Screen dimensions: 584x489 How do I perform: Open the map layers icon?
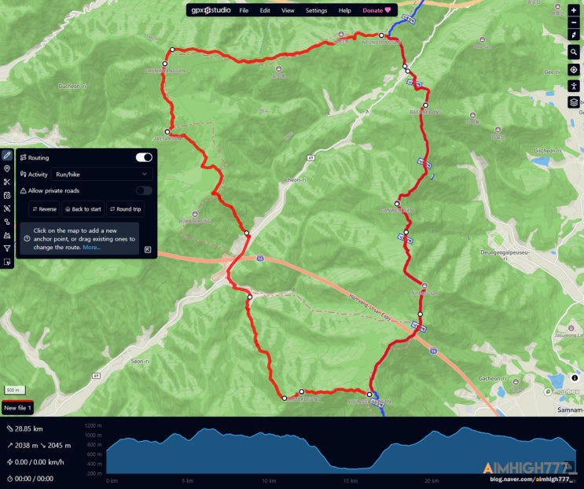(574, 102)
